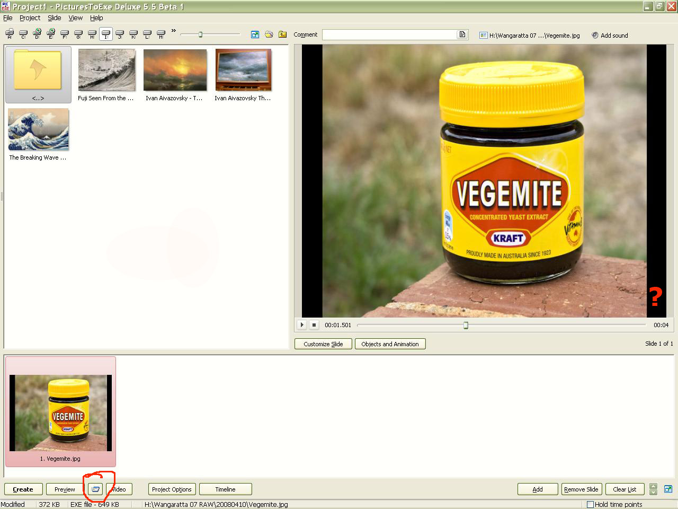Select drive M: in the drive toolbar
The height and width of the screenshot is (509, 678).
point(161,34)
